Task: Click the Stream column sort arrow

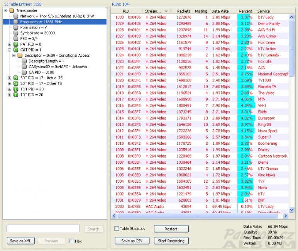Action: (166, 12)
